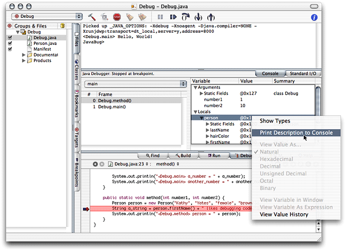Open the Build tab
This screenshot has width=345, height=252.
(183, 155)
